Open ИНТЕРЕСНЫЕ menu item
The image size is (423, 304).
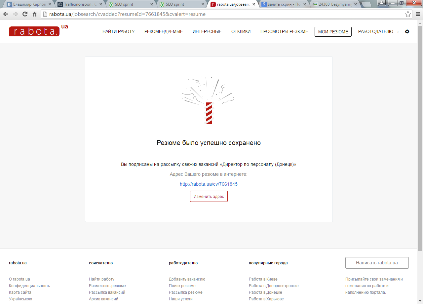point(207,32)
